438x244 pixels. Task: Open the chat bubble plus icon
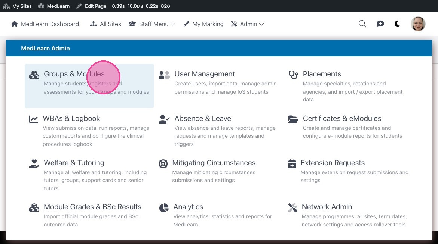[380, 24]
